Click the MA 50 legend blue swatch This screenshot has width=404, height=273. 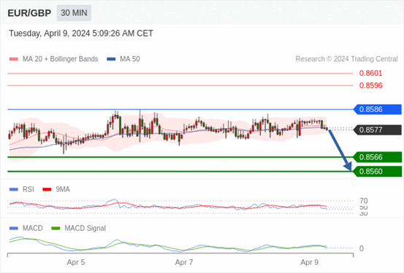pos(111,59)
